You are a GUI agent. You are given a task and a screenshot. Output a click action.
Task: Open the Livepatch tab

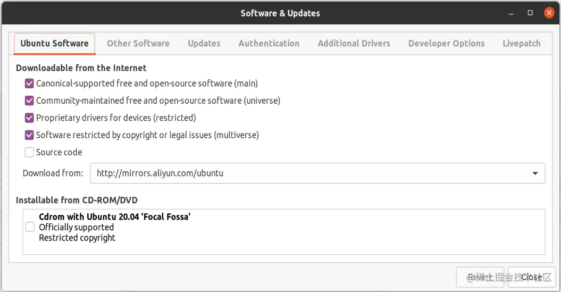[521, 43]
